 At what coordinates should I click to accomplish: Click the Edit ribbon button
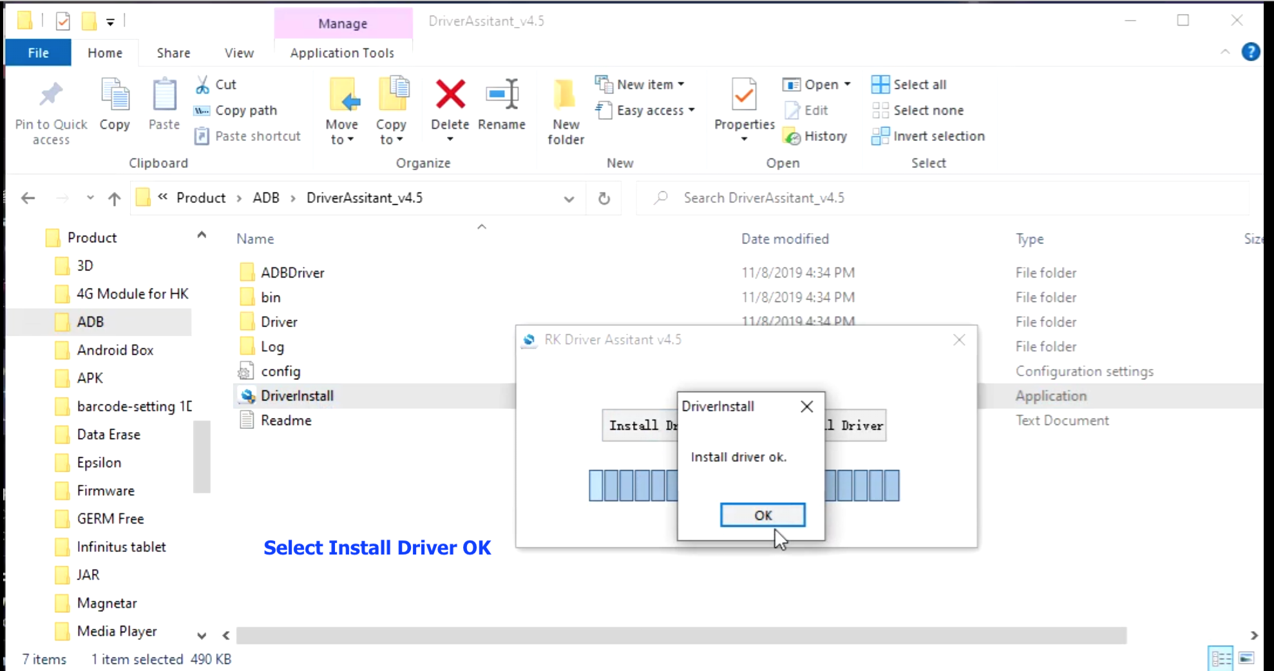click(x=806, y=111)
